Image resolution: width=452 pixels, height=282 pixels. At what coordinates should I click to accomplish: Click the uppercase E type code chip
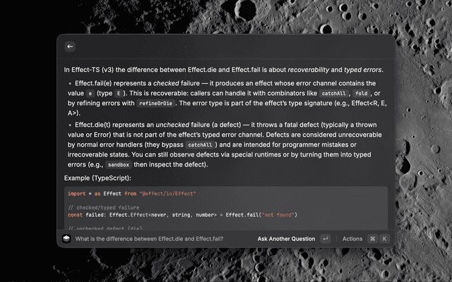point(119,93)
